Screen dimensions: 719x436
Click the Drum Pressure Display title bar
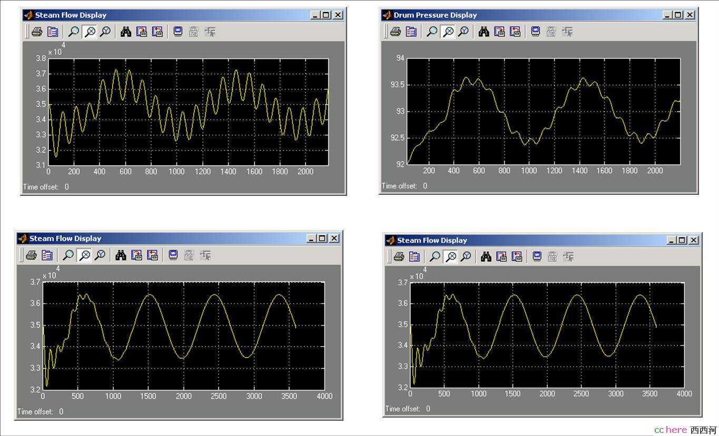pyautogui.click(x=538, y=15)
